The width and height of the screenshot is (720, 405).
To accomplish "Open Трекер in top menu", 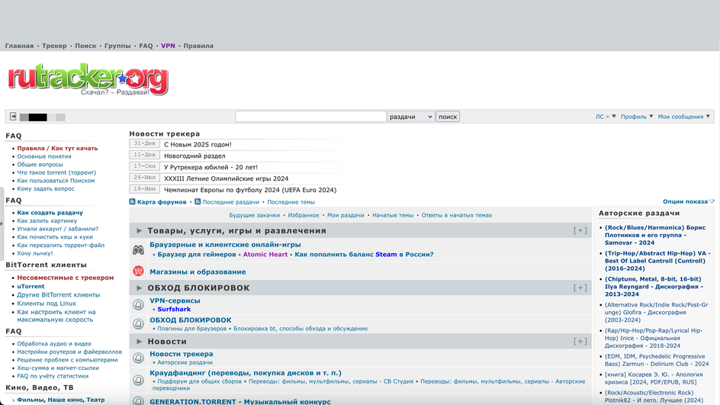I will (x=54, y=46).
